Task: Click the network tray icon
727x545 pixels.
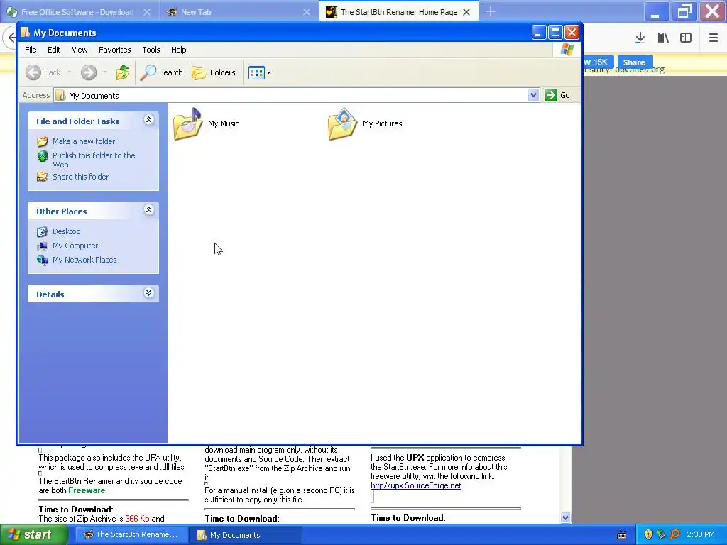Action: point(662,535)
